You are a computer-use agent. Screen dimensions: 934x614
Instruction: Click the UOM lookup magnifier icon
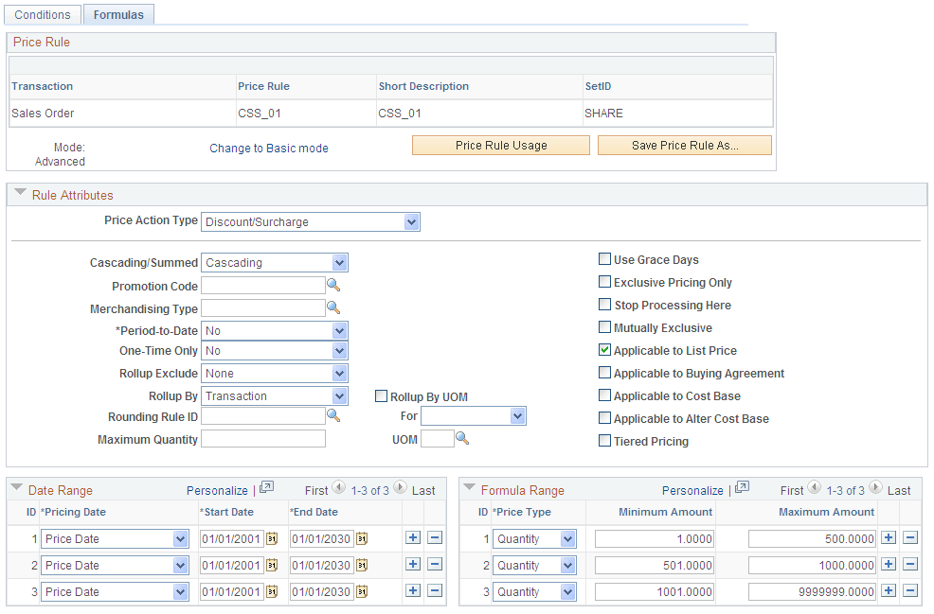pyautogui.click(x=462, y=438)
